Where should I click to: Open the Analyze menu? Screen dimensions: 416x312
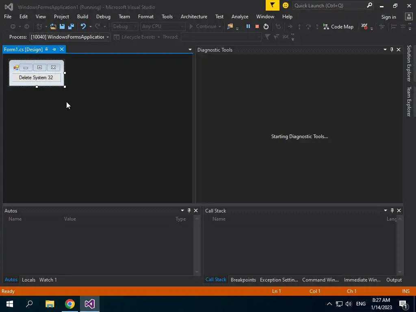(x=240, y=16)
